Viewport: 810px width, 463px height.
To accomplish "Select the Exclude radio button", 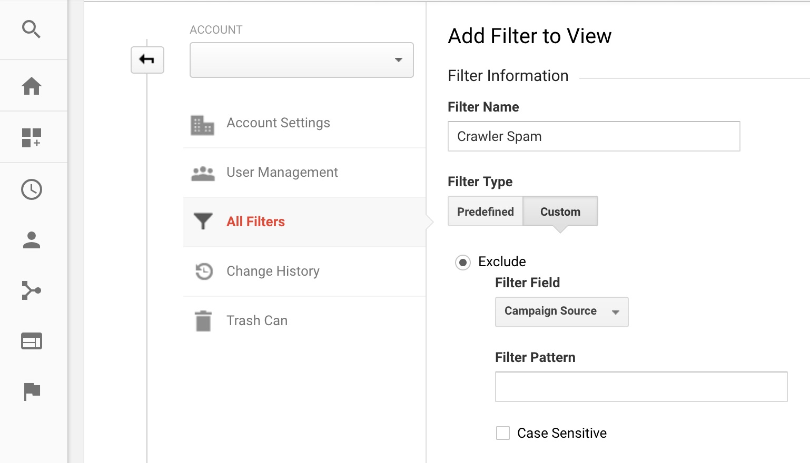I will (462, 262).
